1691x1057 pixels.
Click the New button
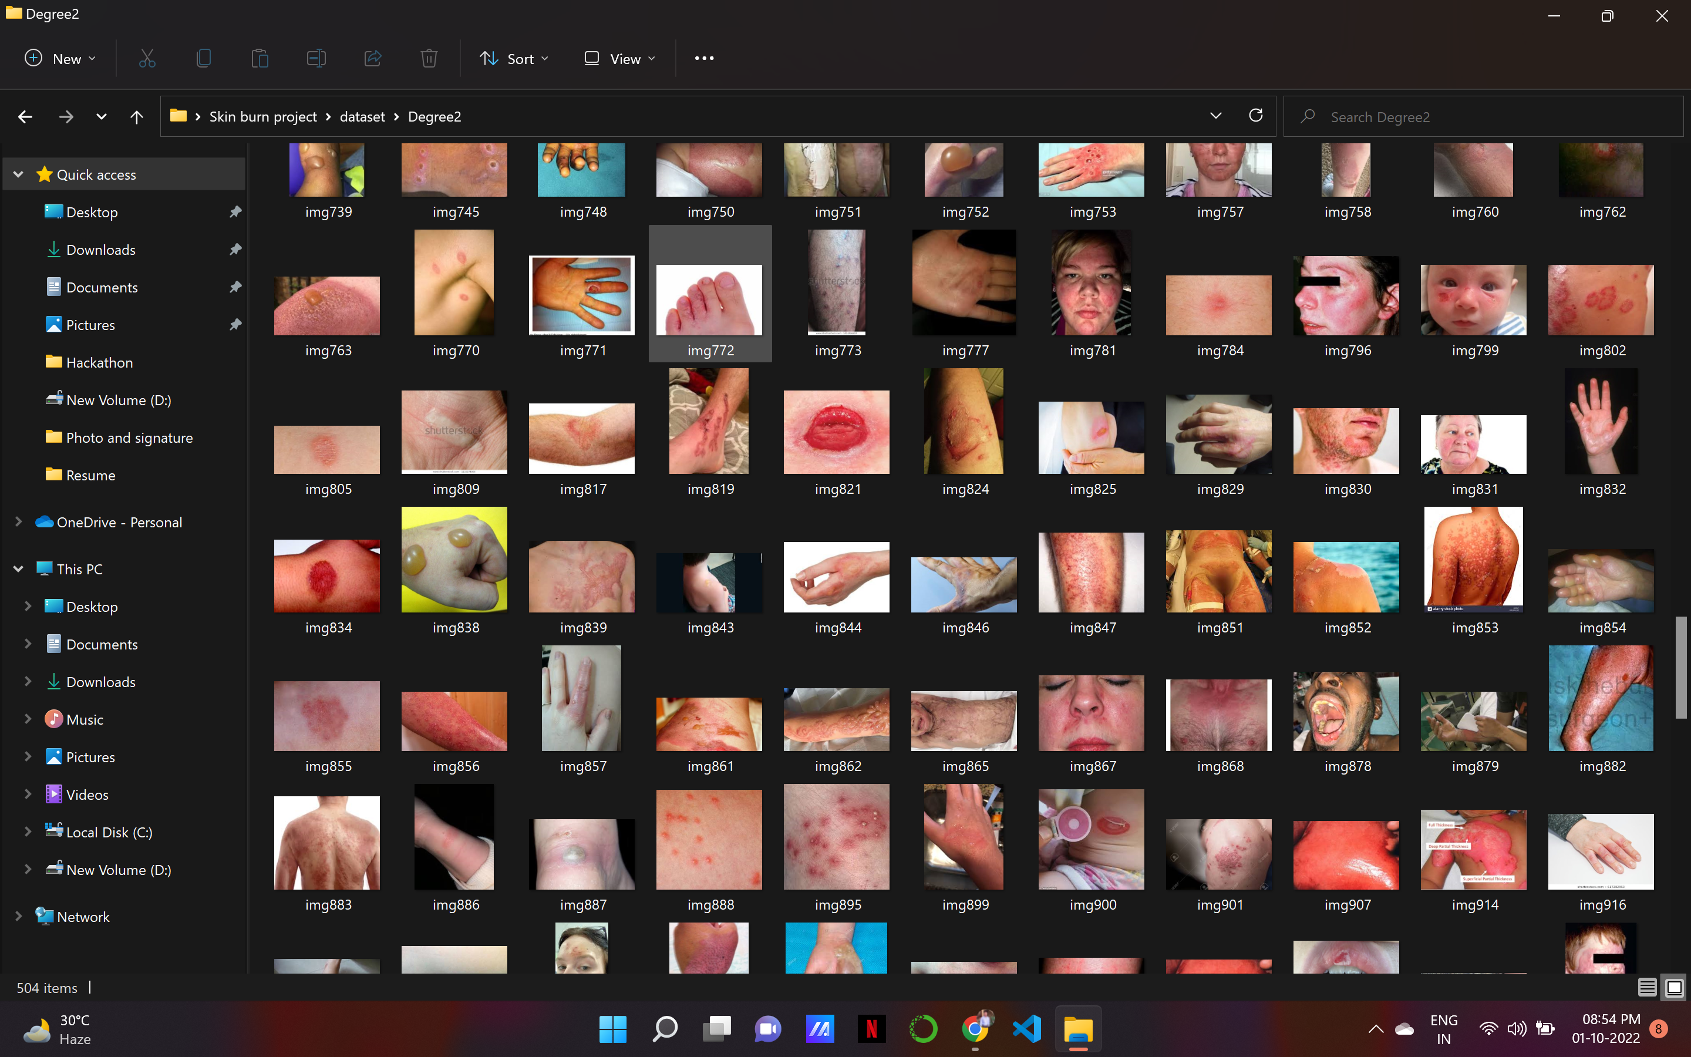click(60, 59)
